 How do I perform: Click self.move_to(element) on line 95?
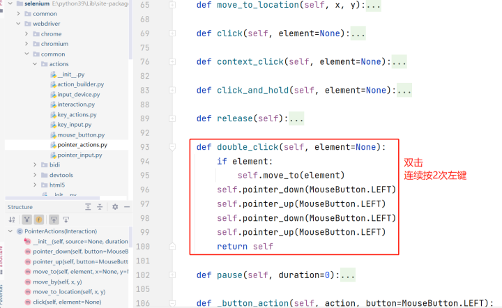click(291, 176)
